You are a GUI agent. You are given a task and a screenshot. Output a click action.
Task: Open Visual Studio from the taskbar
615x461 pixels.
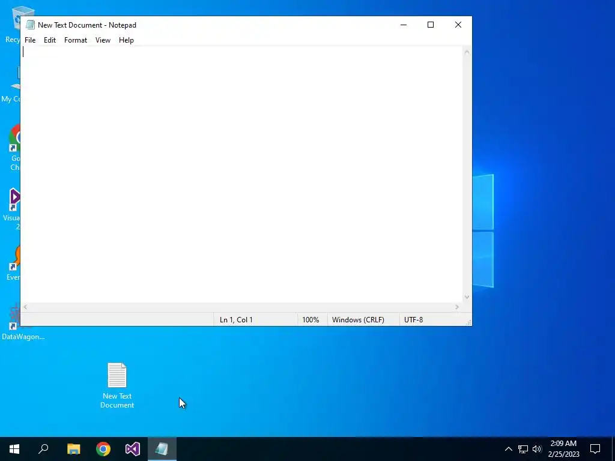click(133, 449)
